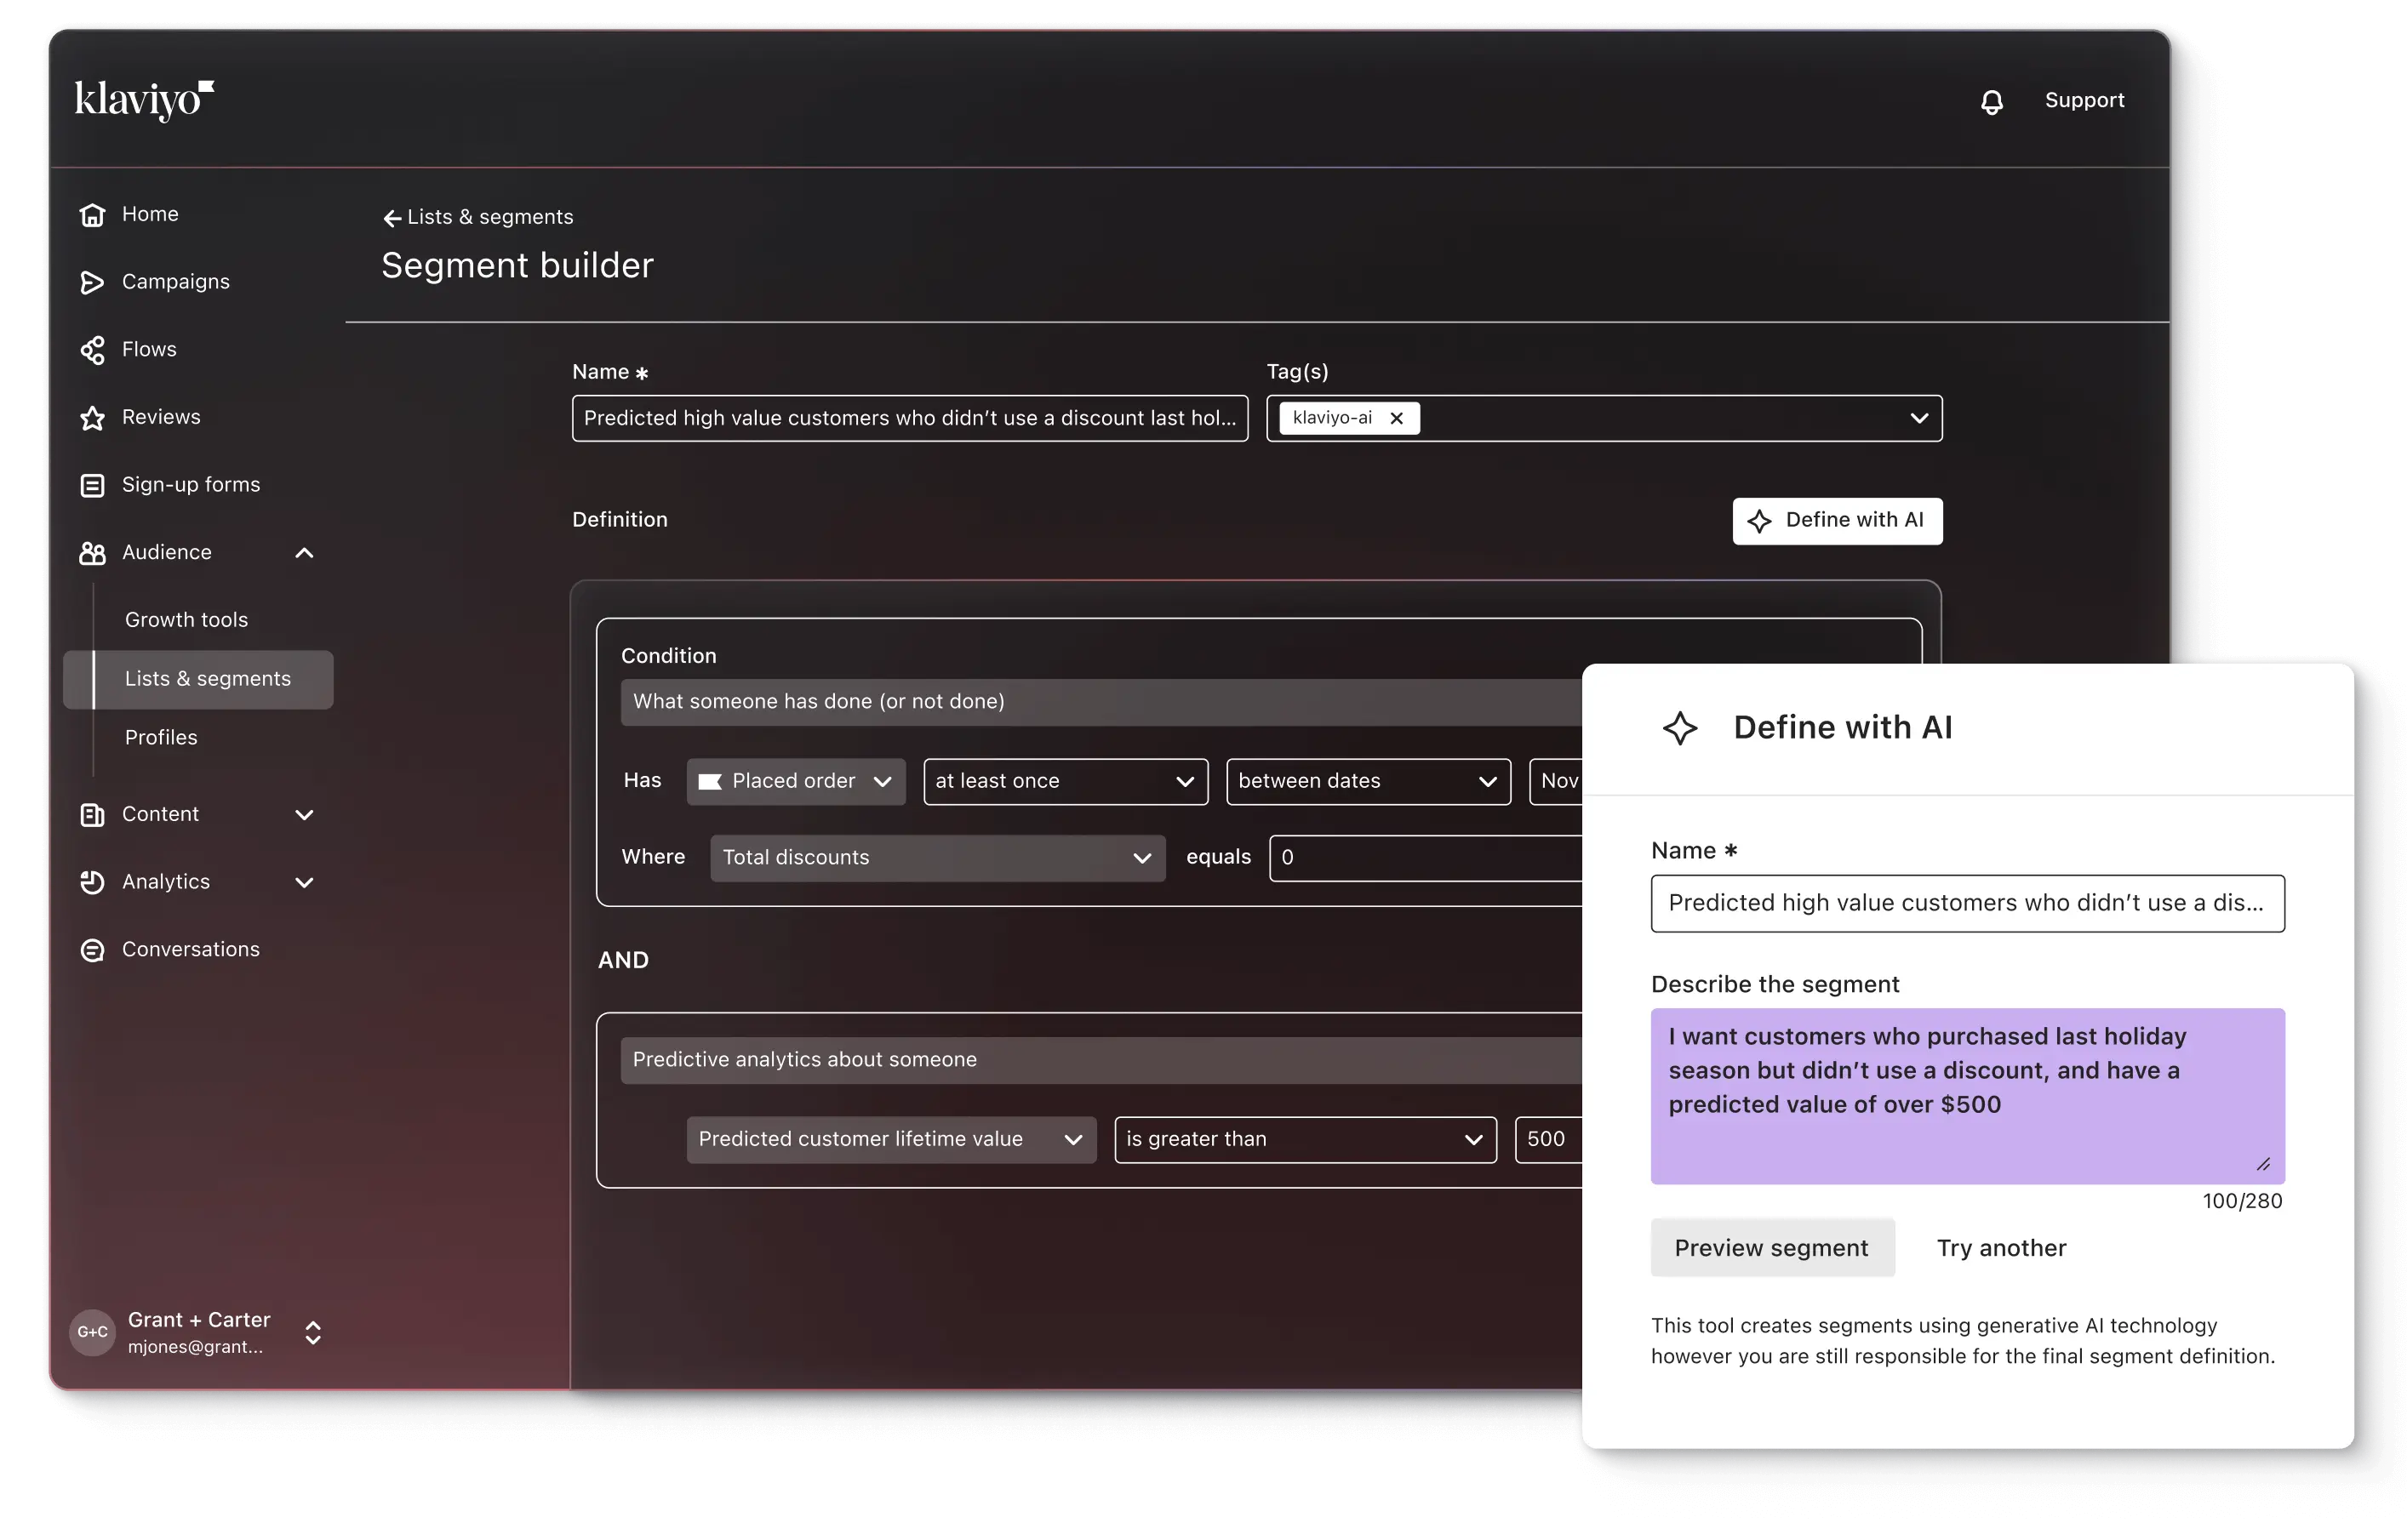This screenshot has width=2407, height=1540.
Task: Select Growth tools in sidebar
Action: pos(186,620)
